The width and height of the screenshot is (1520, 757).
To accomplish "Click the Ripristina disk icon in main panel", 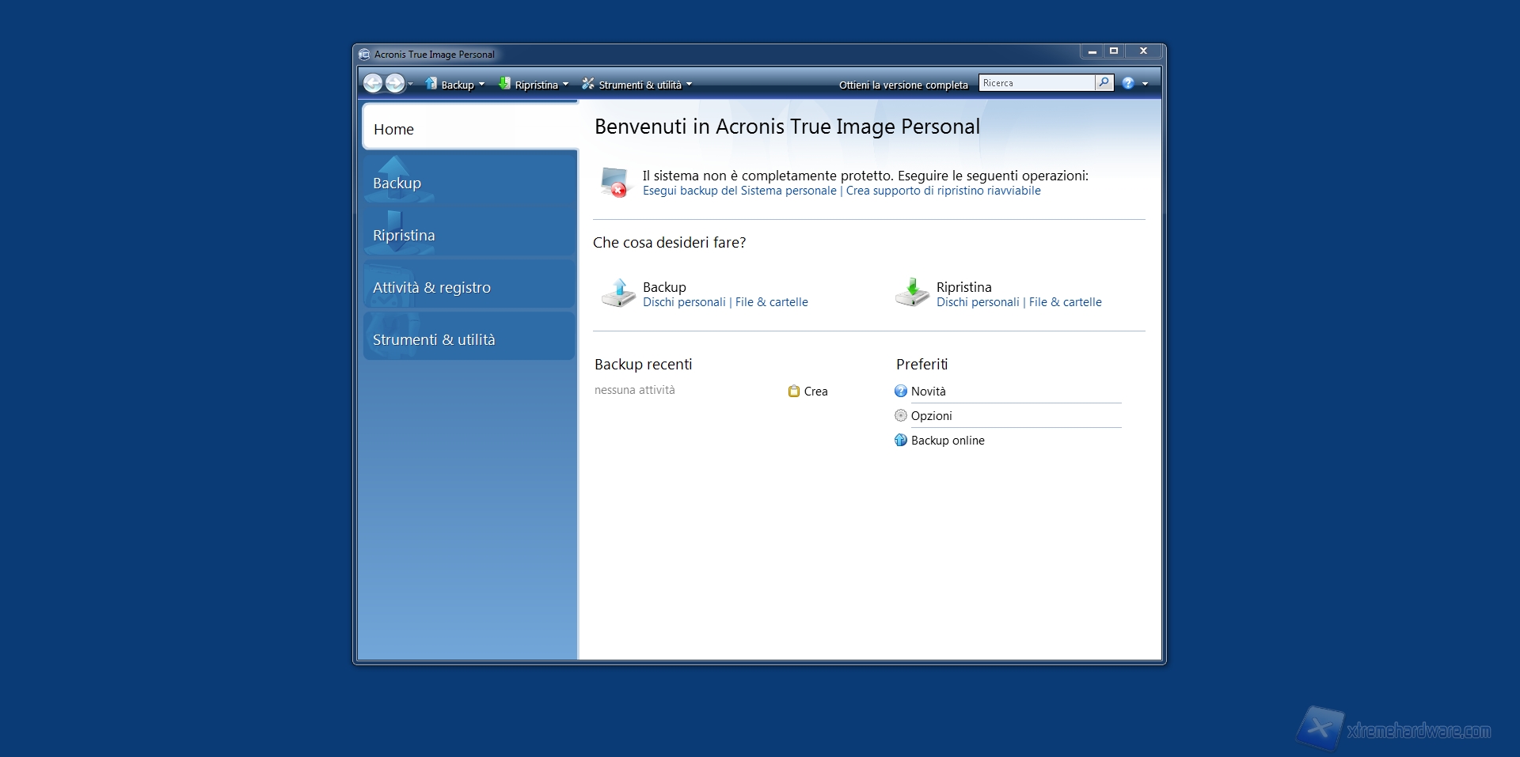I will coord(912,293).
